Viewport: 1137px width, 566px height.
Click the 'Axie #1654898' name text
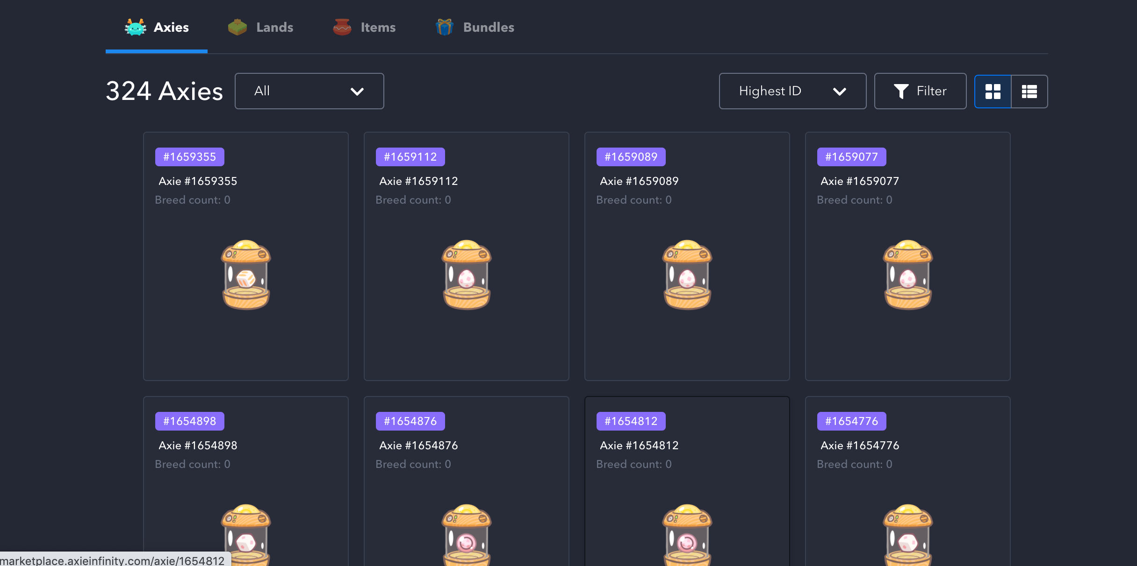pyautogui.click(x=198, y=446)
